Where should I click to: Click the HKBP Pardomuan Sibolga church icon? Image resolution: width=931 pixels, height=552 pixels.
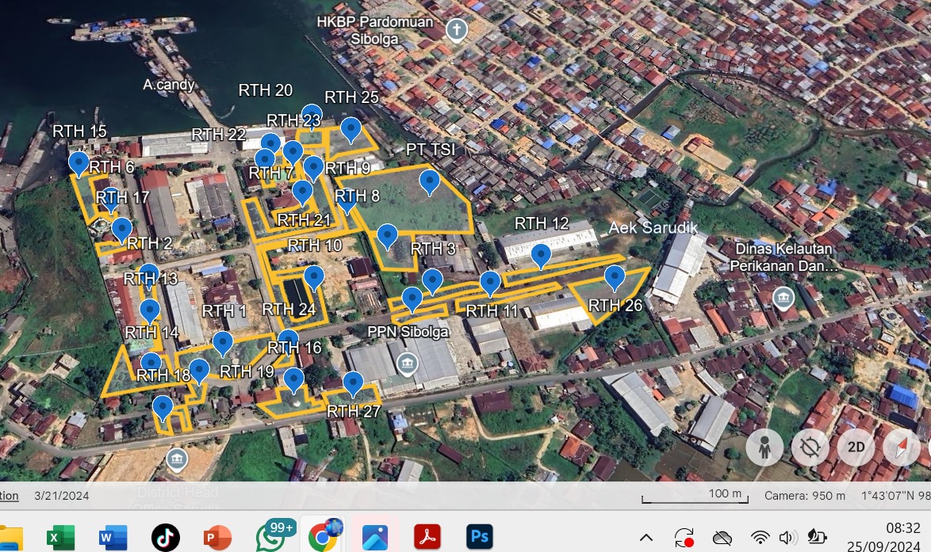coord(456,30)
